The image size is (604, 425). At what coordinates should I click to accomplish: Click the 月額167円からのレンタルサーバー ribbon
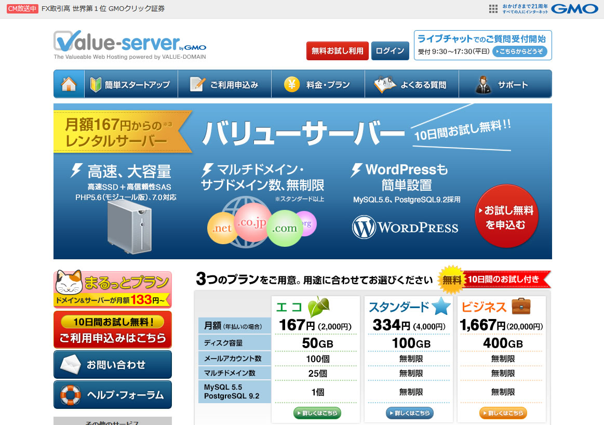123,132
